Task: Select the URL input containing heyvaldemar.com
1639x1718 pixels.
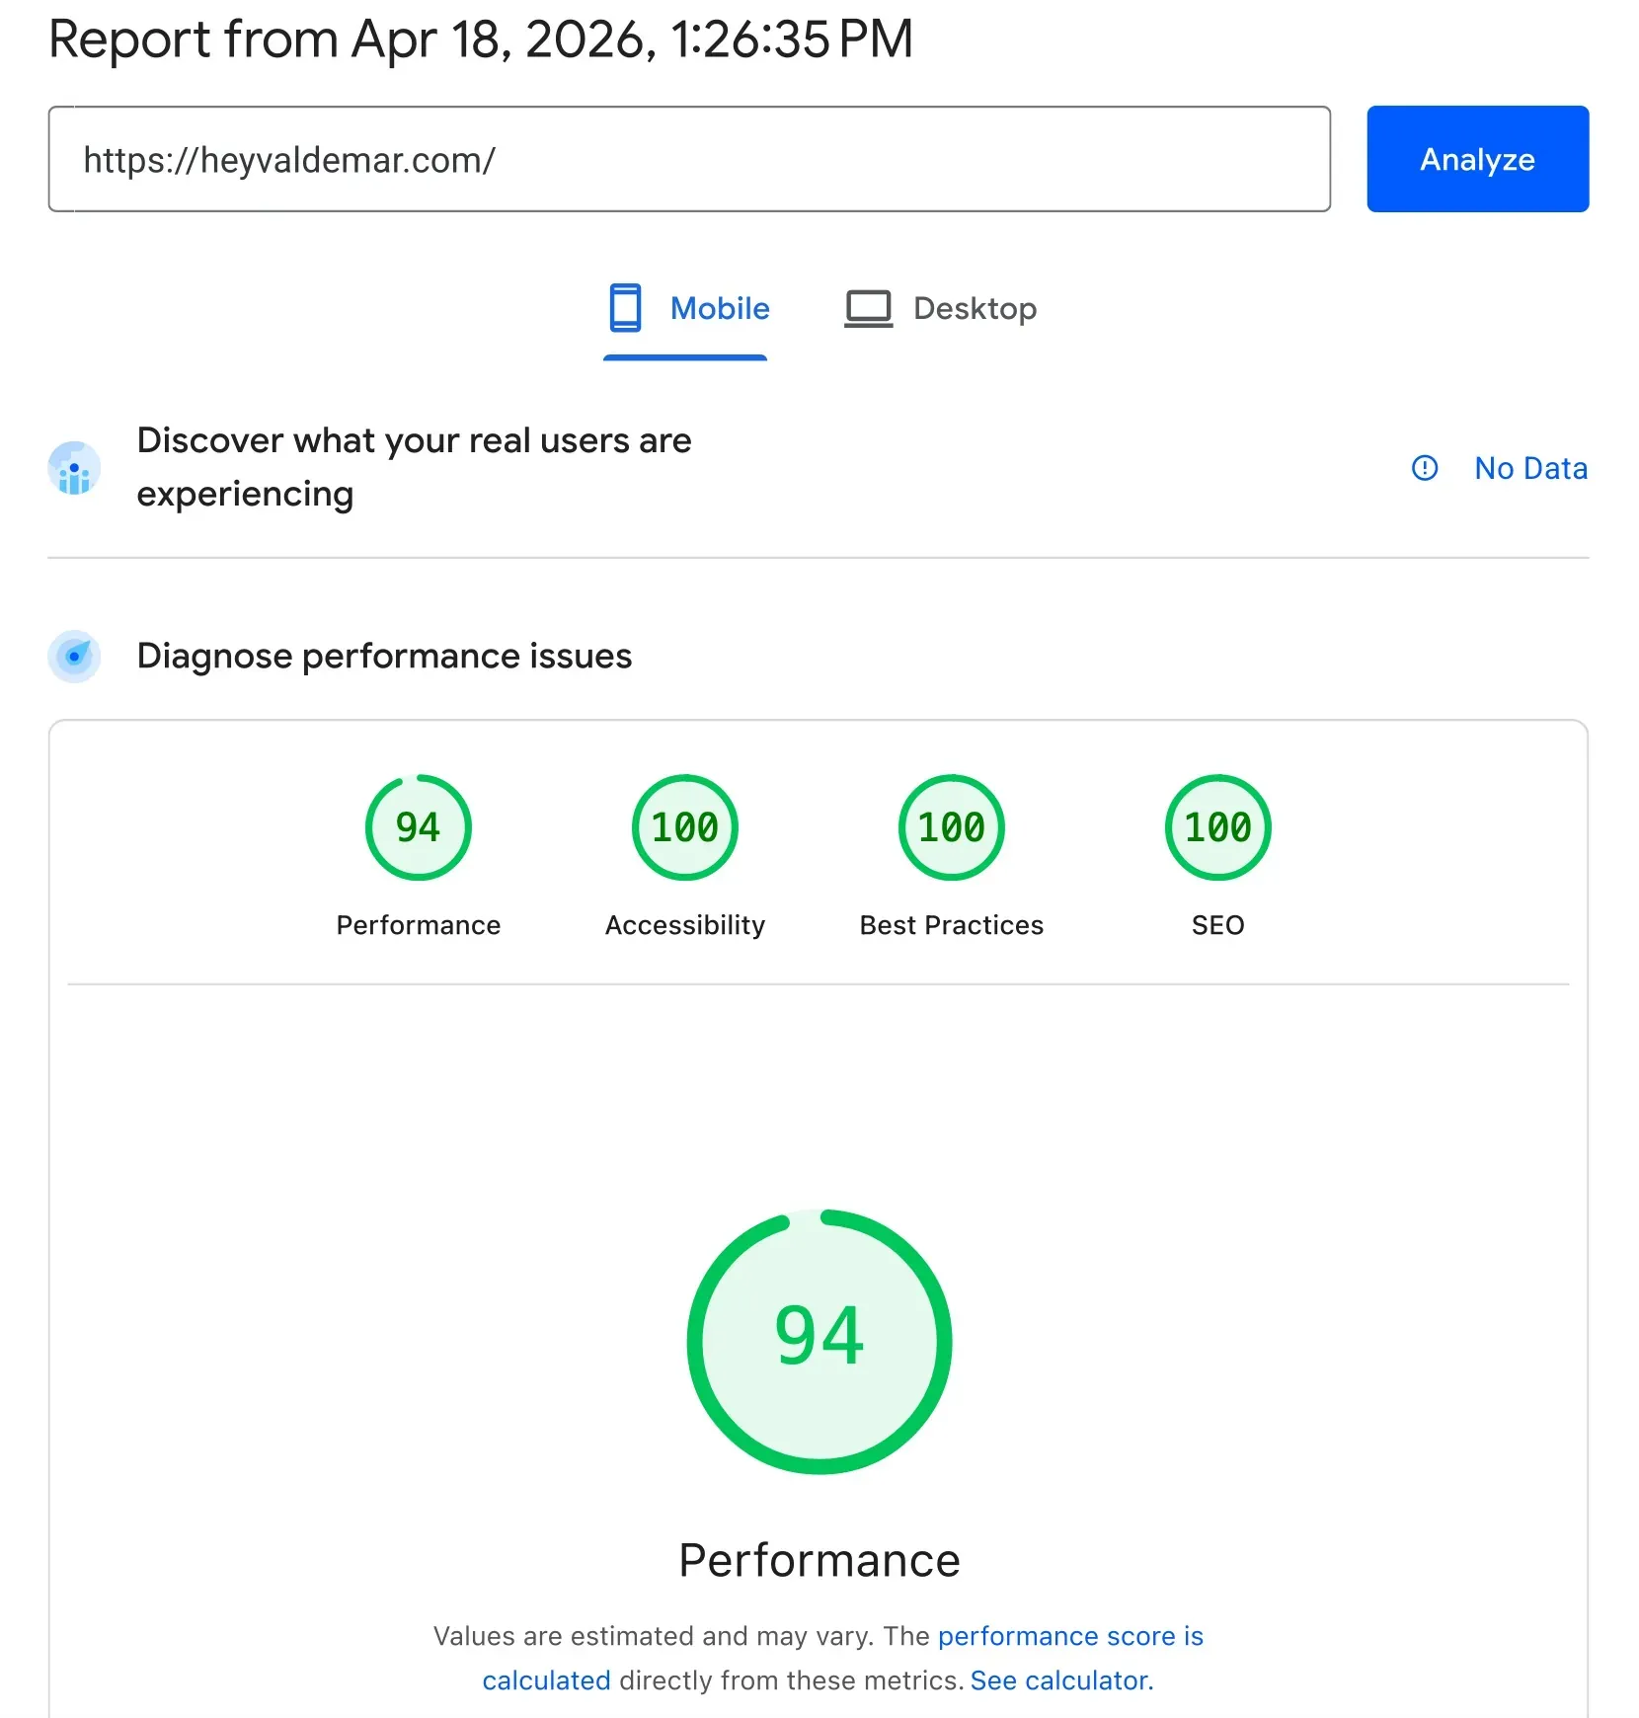Action: point(689,159)
